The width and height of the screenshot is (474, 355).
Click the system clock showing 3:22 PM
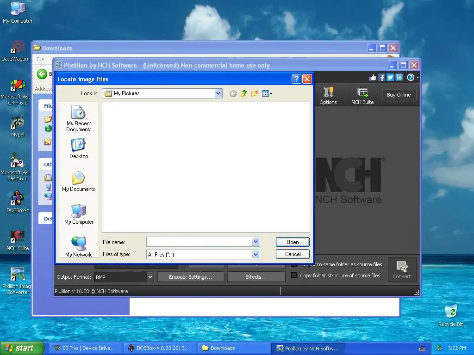coord(457,348)
